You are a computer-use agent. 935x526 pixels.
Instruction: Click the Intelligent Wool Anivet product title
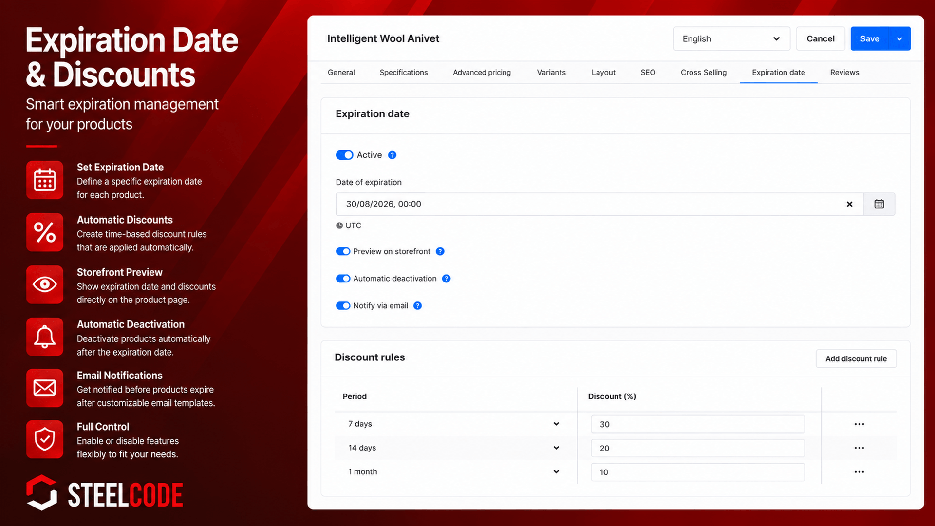point(383,38)
